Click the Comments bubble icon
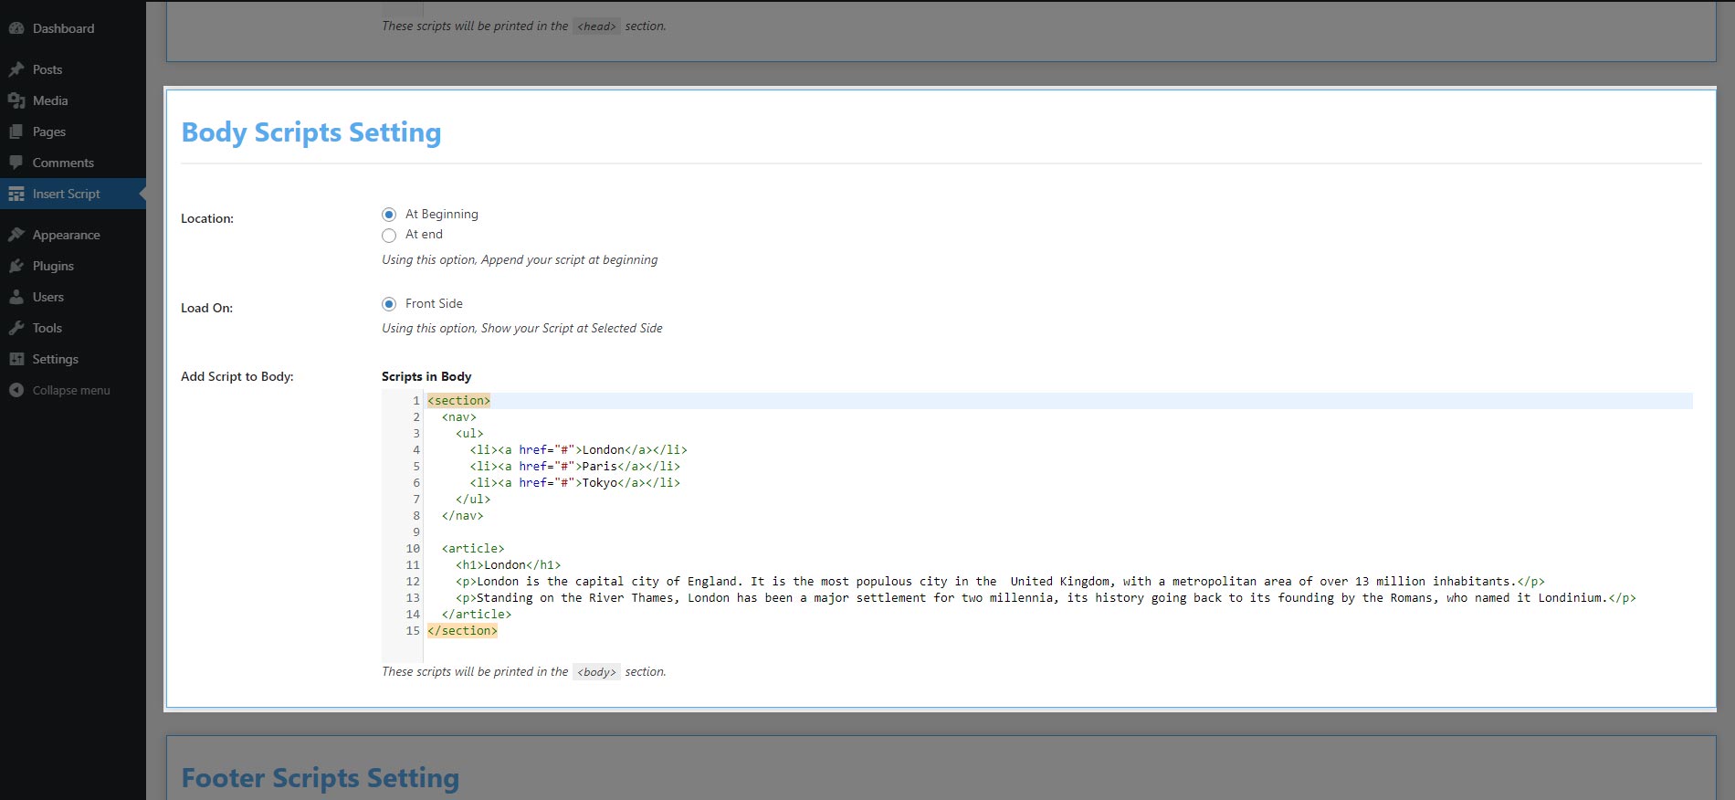Screen dimensions: 1735x800 pos(16,163)
